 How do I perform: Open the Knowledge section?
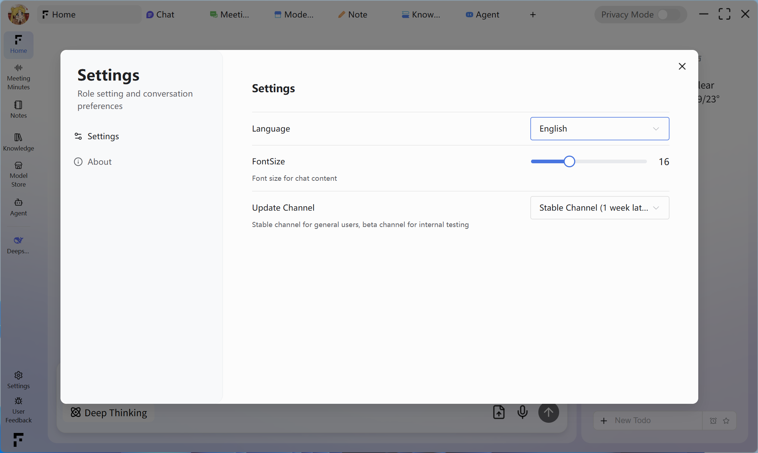[18, 141]
